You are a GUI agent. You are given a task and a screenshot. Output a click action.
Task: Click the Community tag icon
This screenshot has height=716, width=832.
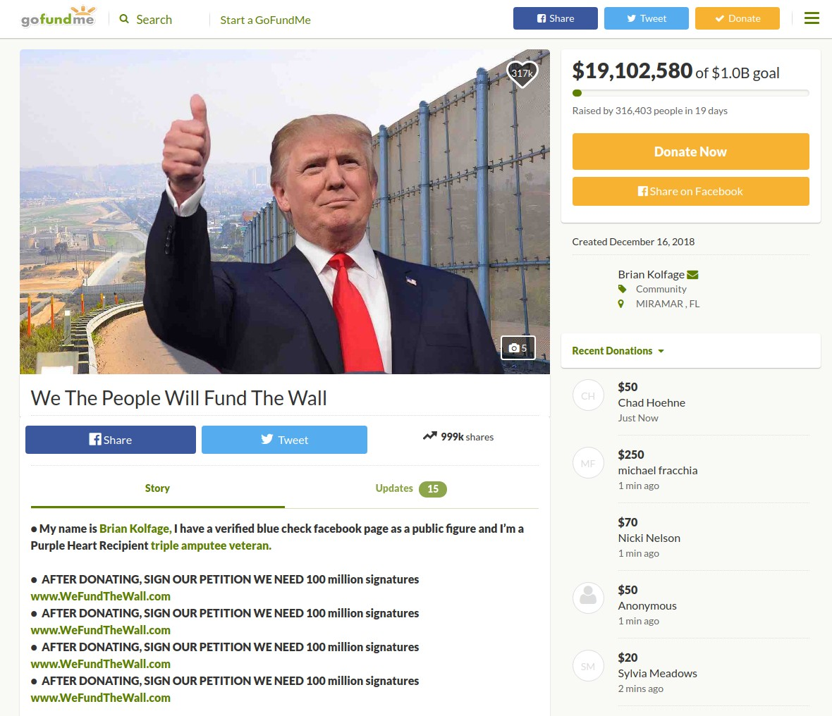click(622, 289)
